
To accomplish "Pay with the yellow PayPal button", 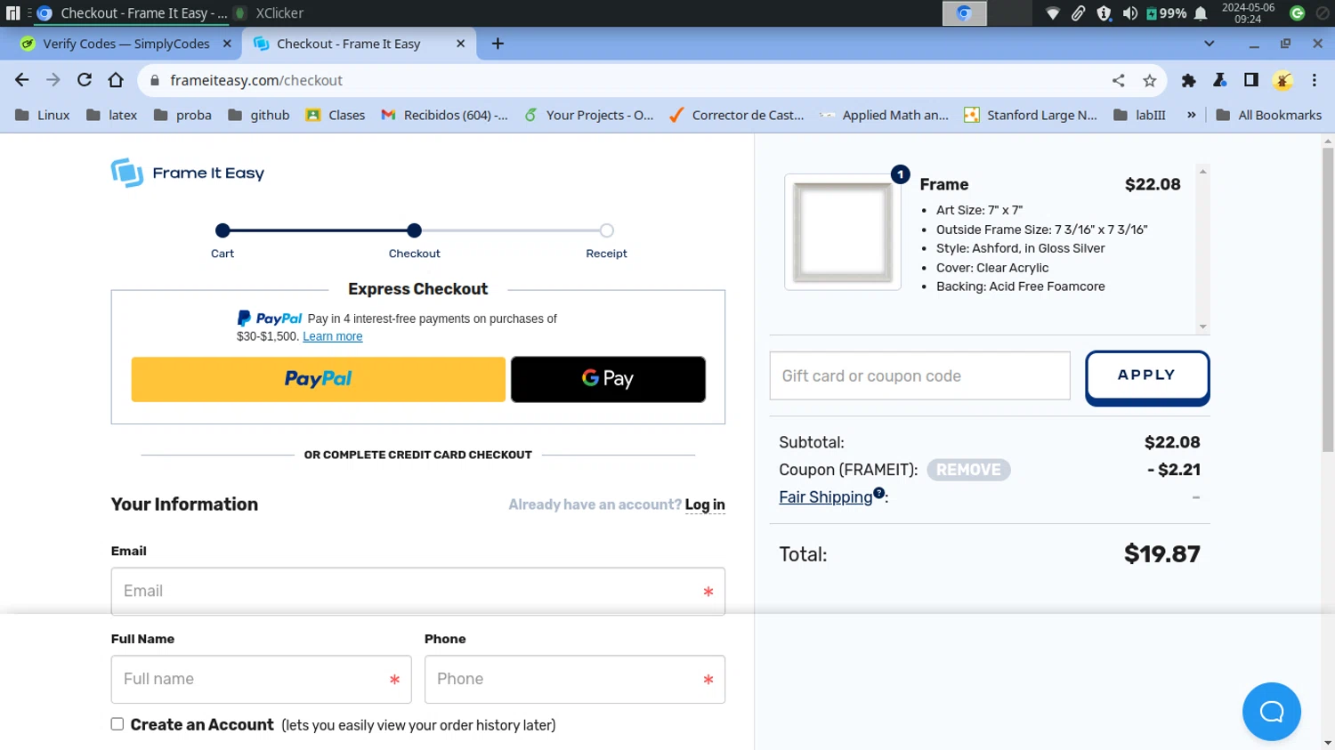I will 319,379.
